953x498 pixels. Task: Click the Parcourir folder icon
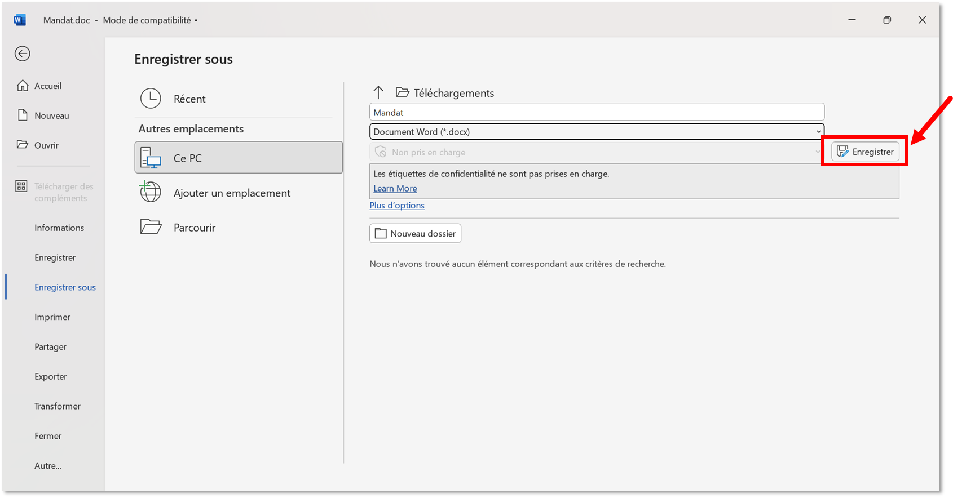pos(151,227)
